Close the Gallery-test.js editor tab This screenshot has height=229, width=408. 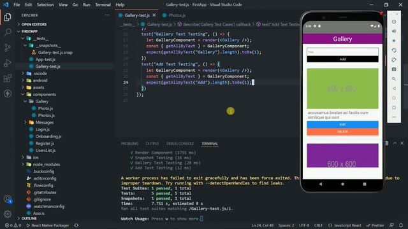pos(154,15)
